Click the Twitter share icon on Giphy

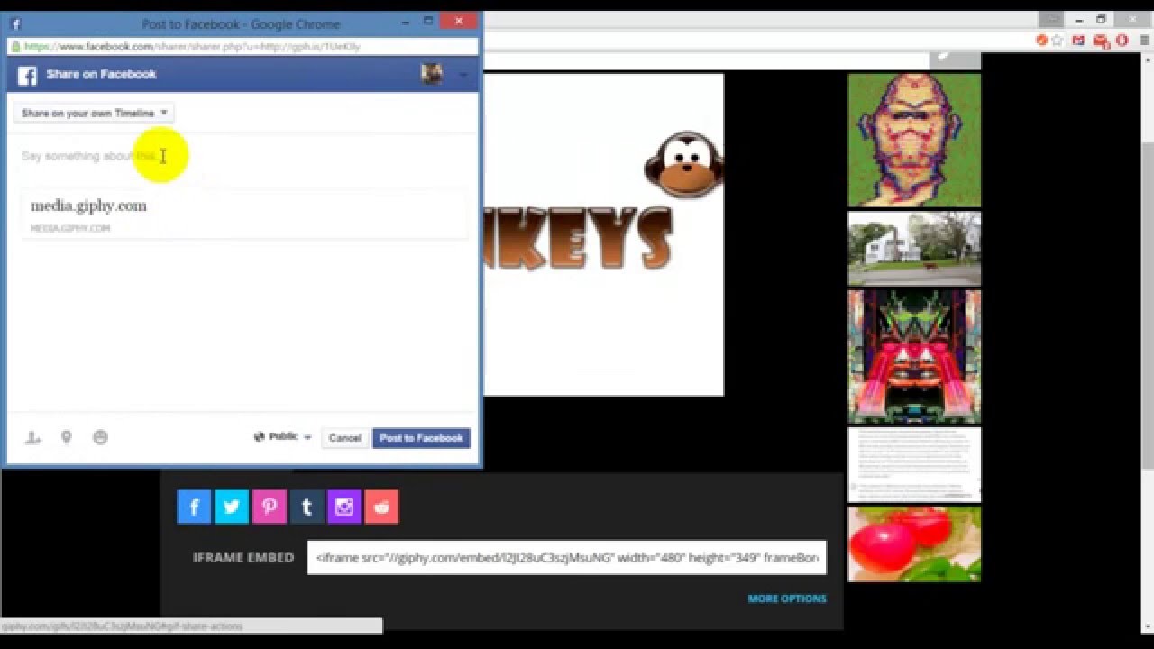pyautogui.click(x=232, y=507)
